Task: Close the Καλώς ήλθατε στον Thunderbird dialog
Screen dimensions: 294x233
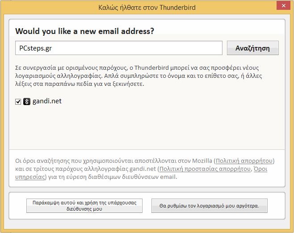Action: 283,6
